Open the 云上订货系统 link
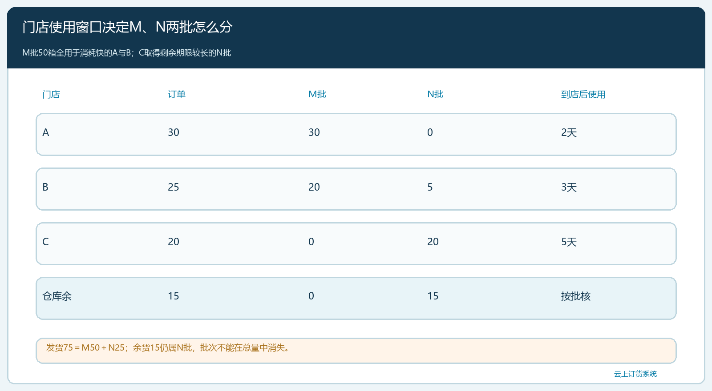This screenshot has height=391, width=712. point(635,374)
